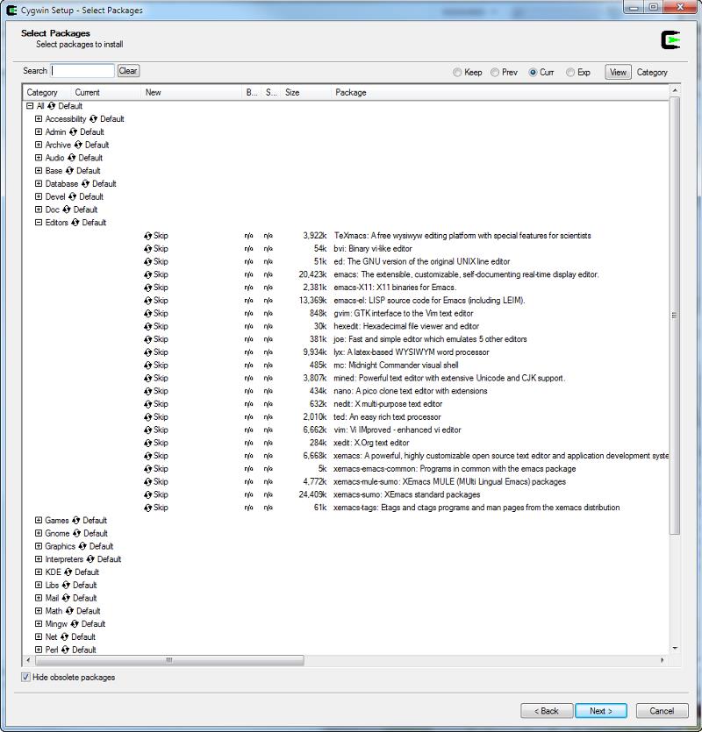Collapse the Editors category
The width and height of the screenshot is (702, 732).
[x=39, y=223]
